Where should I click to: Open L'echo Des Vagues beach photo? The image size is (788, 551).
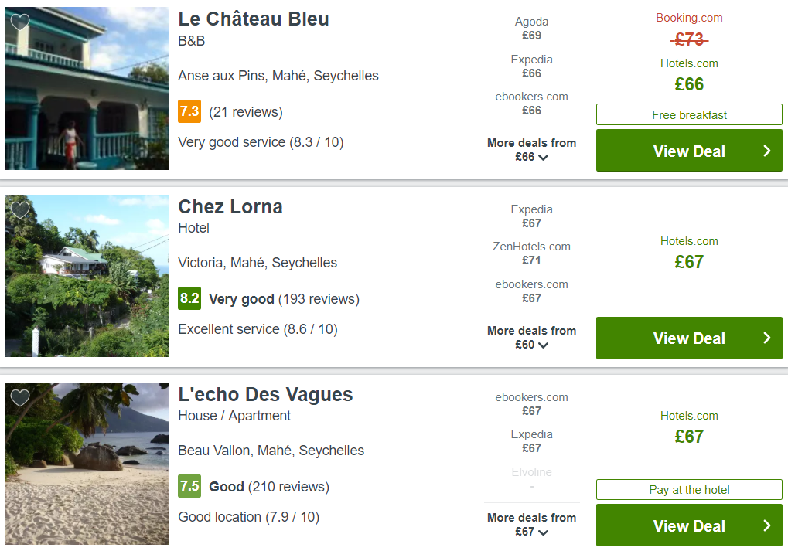[87, 464]
